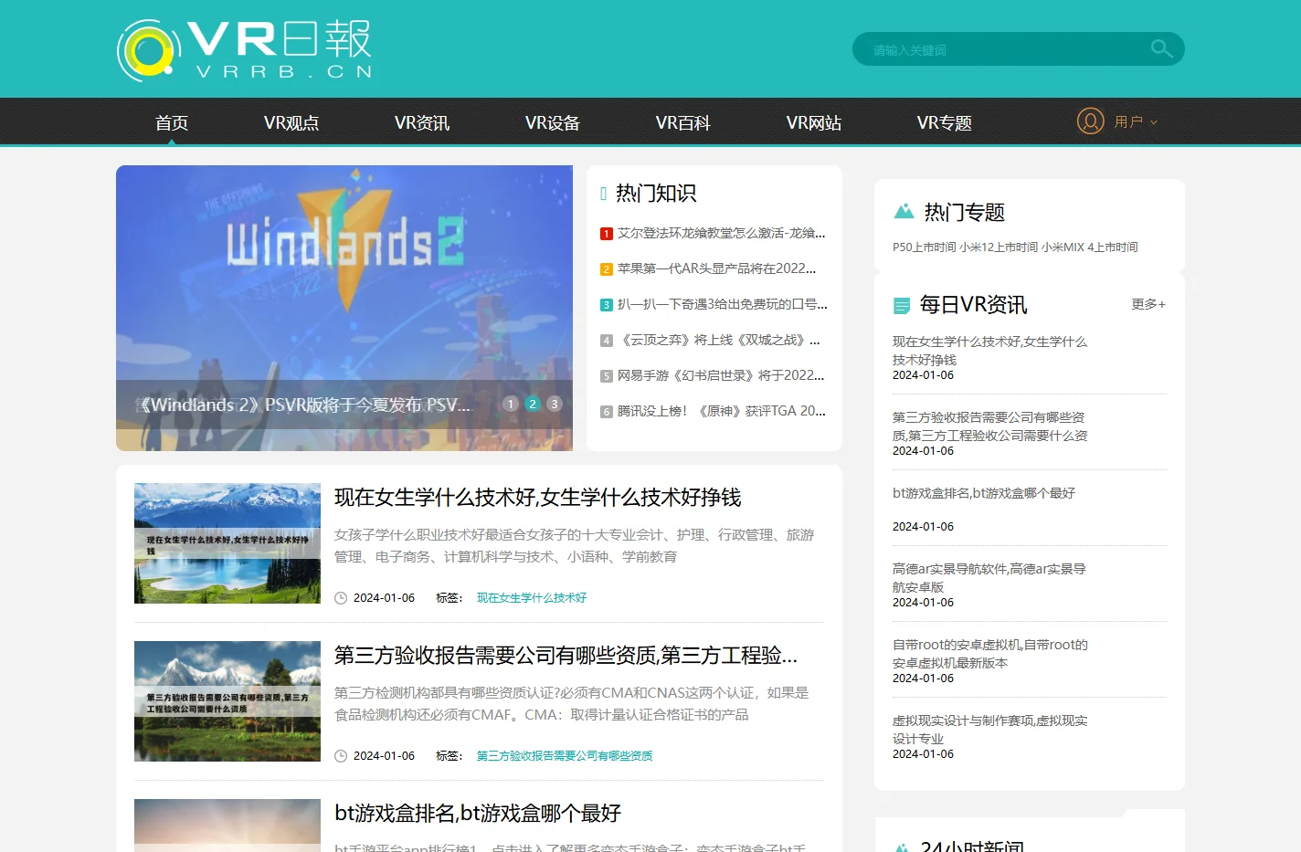Open the VR设备 navigation item
Viewport: 1301px width, 852px height.
tap(553, 122)
